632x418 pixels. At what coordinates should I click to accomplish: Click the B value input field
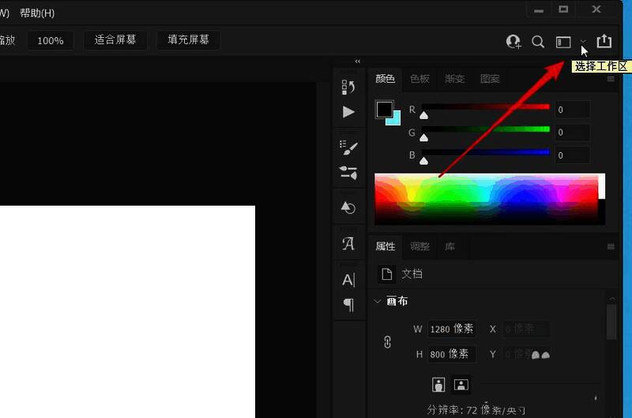(x=572, y=155)
